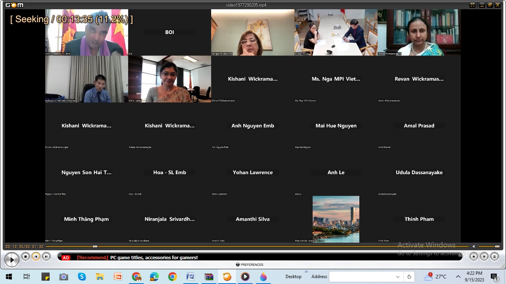Viewport: 506px width, 284px height.
Task: Click the Thinh Pham participant name
Action: (419, 219)
